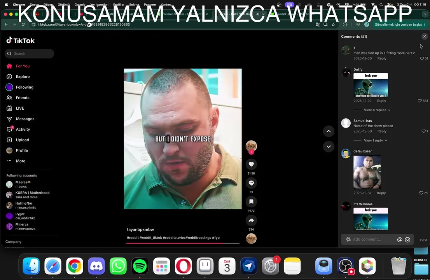Click the Post comment button

point(423,240)
